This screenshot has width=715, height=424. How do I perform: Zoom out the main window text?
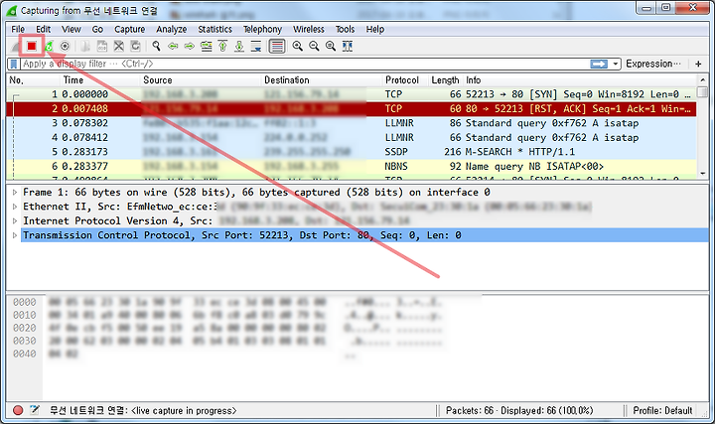[314, 46]
